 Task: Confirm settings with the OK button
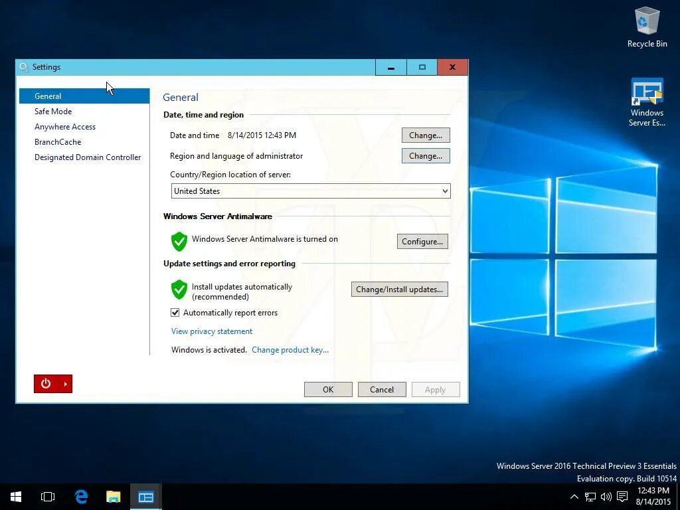(328, 389)
